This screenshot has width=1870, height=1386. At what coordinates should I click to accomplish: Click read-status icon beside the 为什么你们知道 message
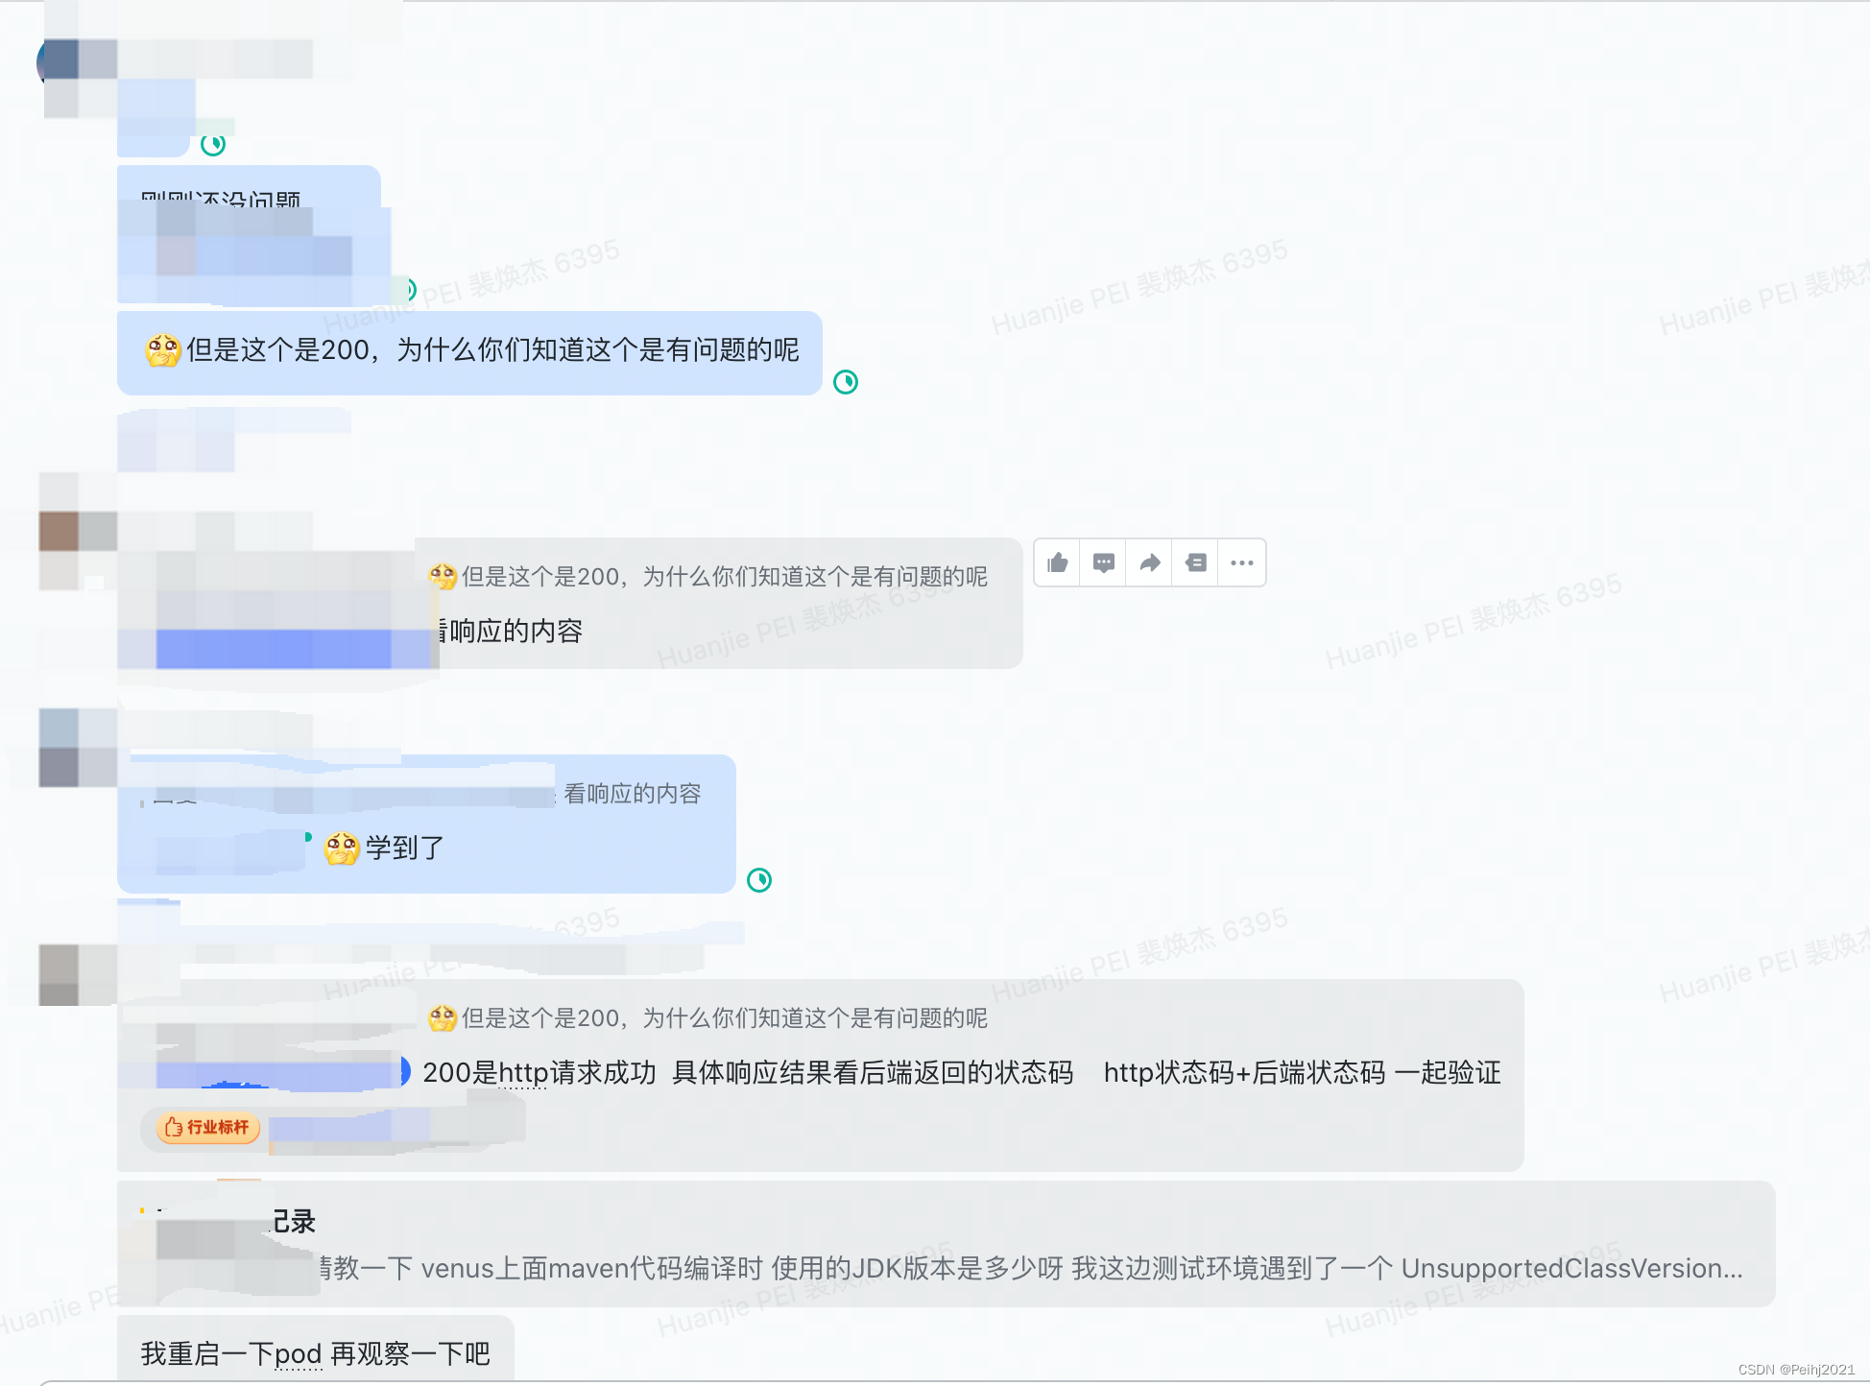pyautogui.click(x=846, y=382)
